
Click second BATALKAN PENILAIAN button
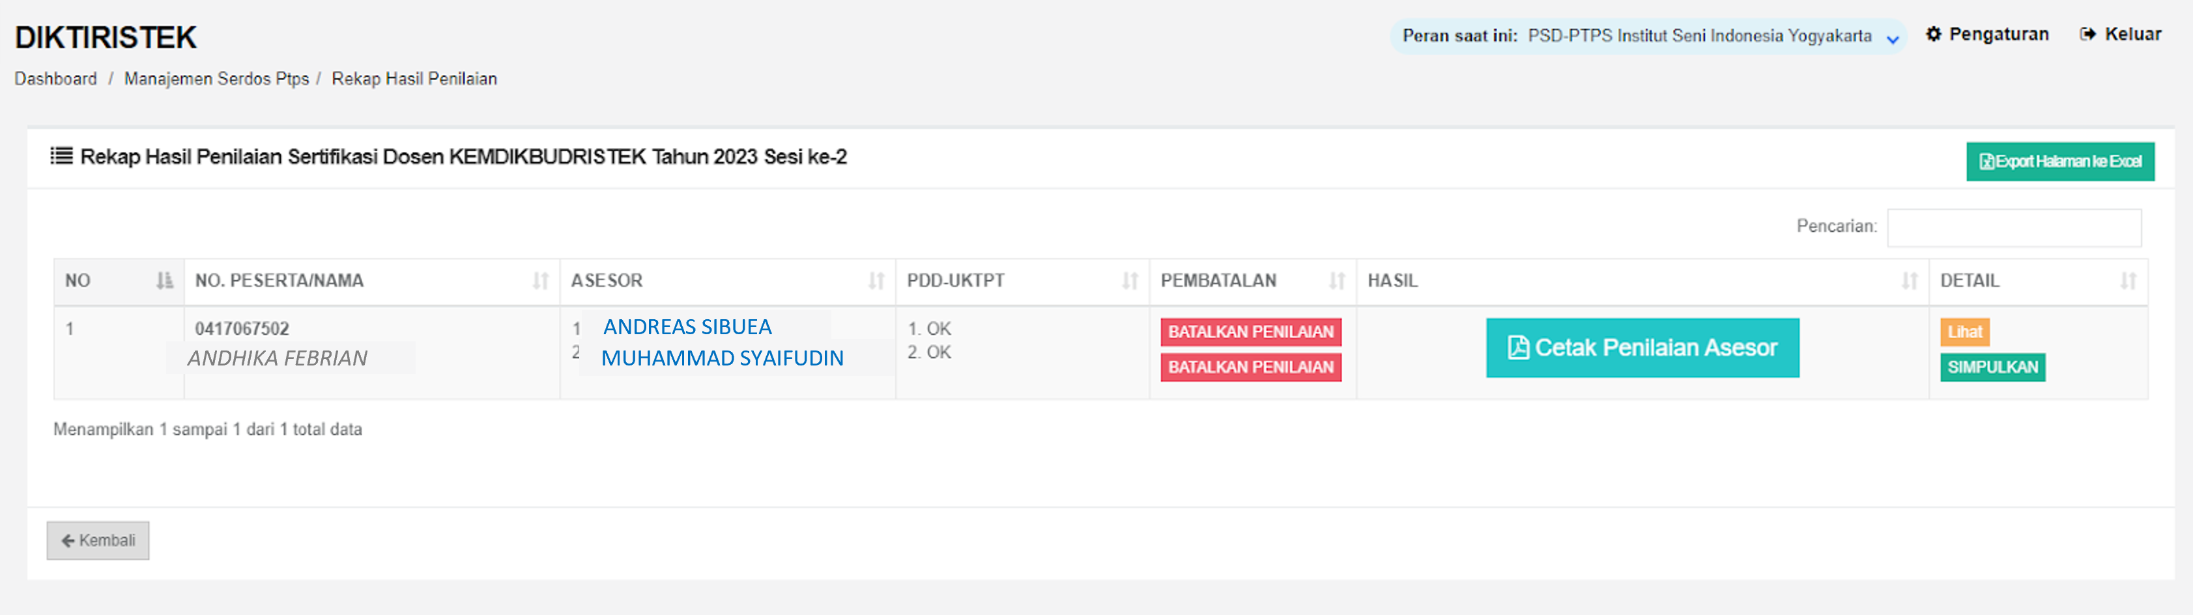tap(1251, 367)
